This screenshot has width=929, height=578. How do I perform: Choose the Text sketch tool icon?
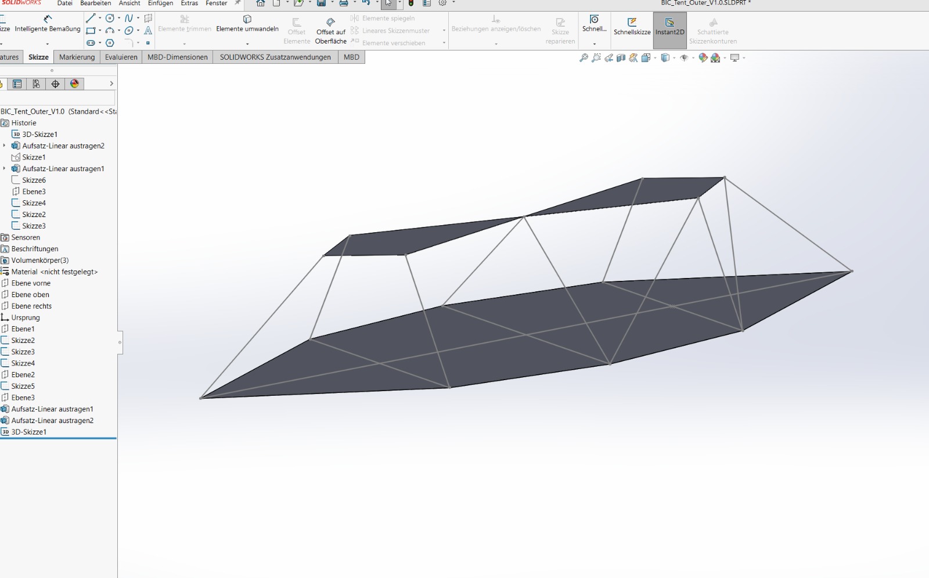tap(148, 31)
